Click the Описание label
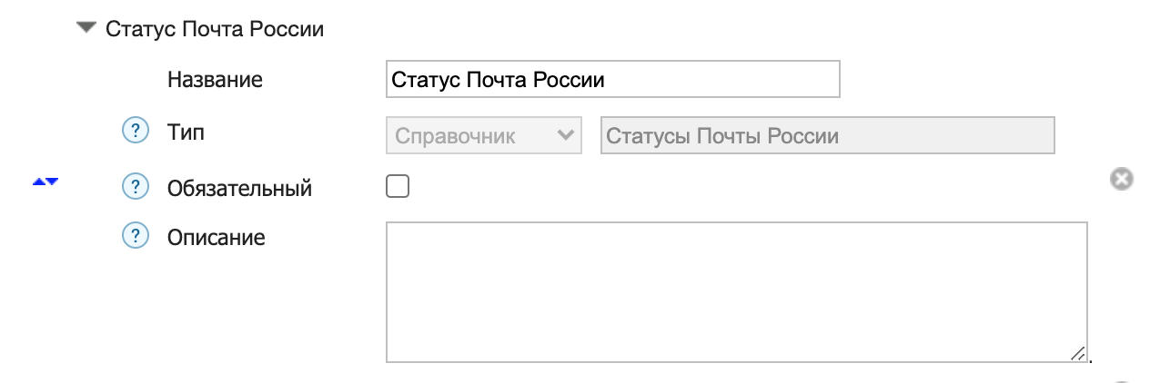The image size is (1150, 383). coord(216,238)
